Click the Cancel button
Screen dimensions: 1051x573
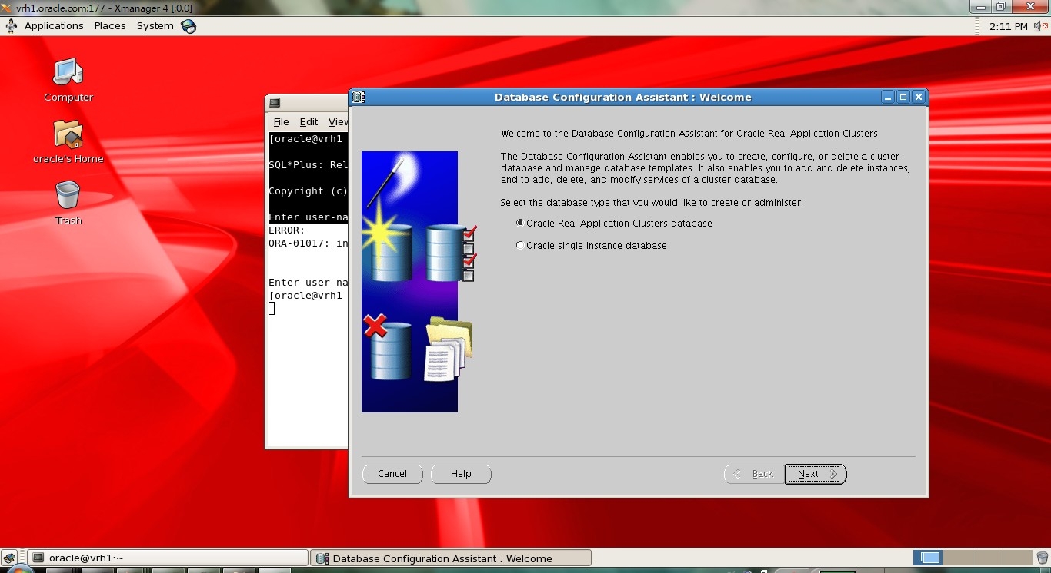pyautogui.click(x=392, y=474)
